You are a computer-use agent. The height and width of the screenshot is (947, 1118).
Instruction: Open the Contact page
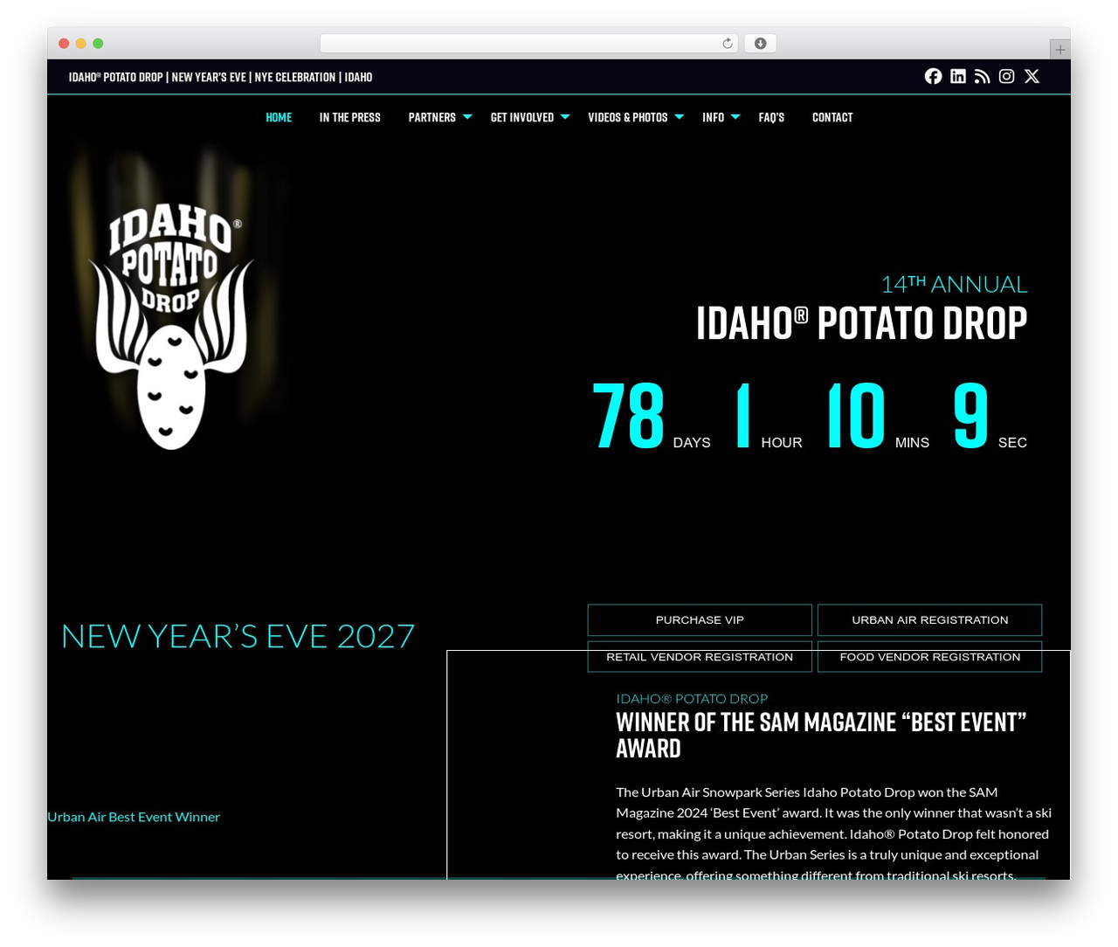pyautogui.click(x=832, y=117)
